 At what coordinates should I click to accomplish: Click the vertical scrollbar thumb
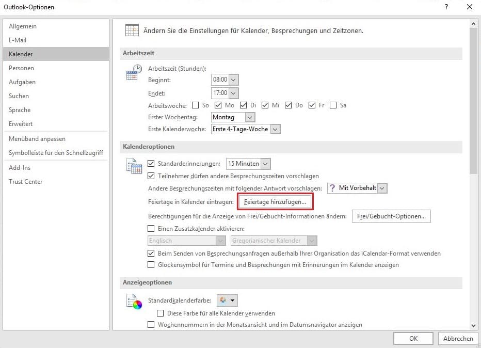click(473, 101)
